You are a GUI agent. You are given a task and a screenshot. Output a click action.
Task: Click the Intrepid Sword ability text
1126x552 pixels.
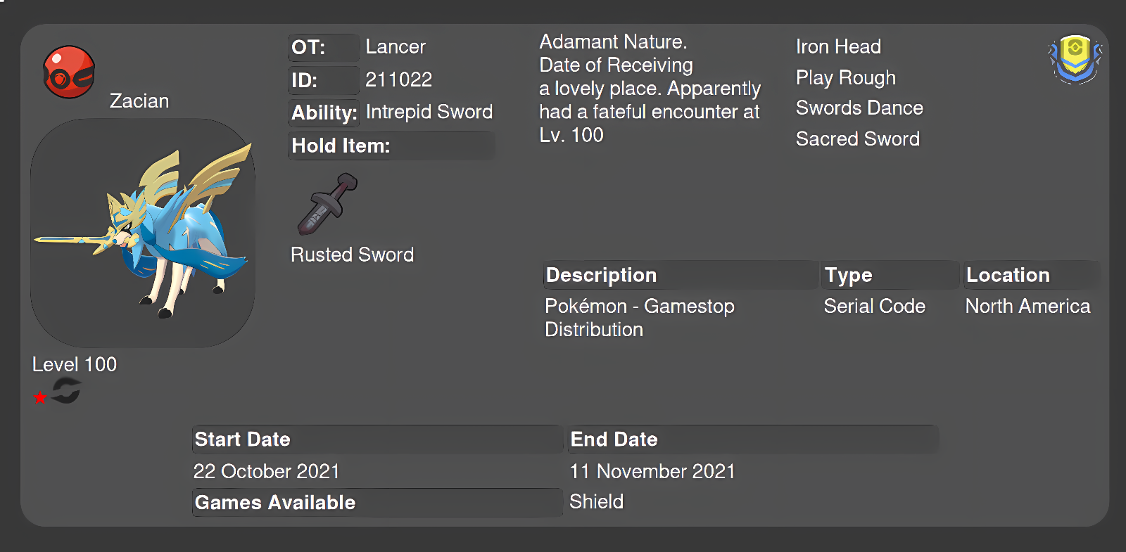(429, 112)
